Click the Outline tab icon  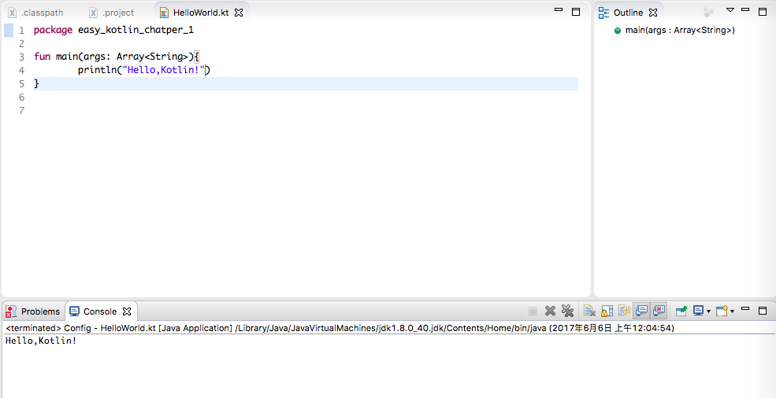(603, 13)
